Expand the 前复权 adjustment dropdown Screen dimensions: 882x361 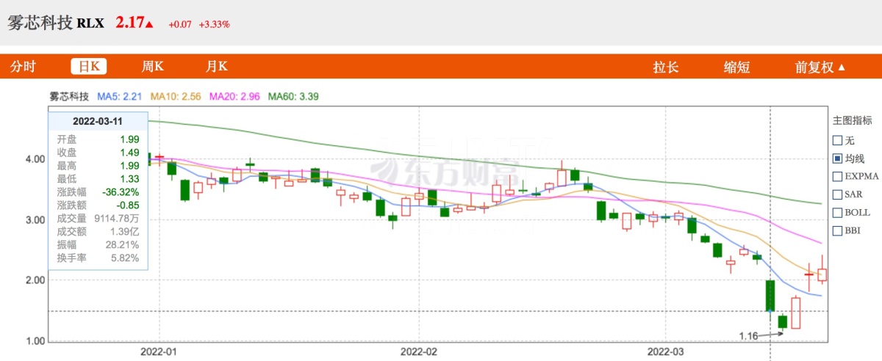[820, 68]
